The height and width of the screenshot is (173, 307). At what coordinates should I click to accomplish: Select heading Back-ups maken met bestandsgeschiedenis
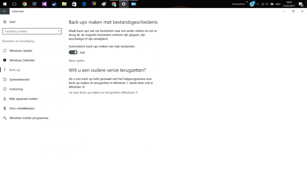pos(113,22)
